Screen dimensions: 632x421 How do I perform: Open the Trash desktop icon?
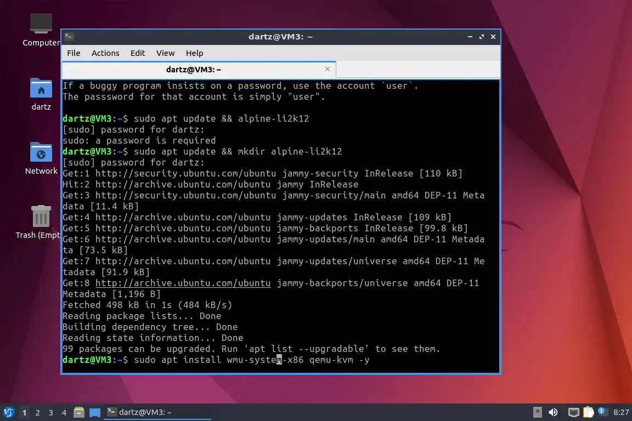coord(41,222)
